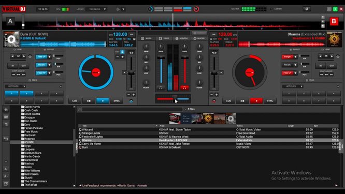Screen dimensions: 345x194
Task: Click deck A loop move-back double arrow
Action: click(13, 74)
